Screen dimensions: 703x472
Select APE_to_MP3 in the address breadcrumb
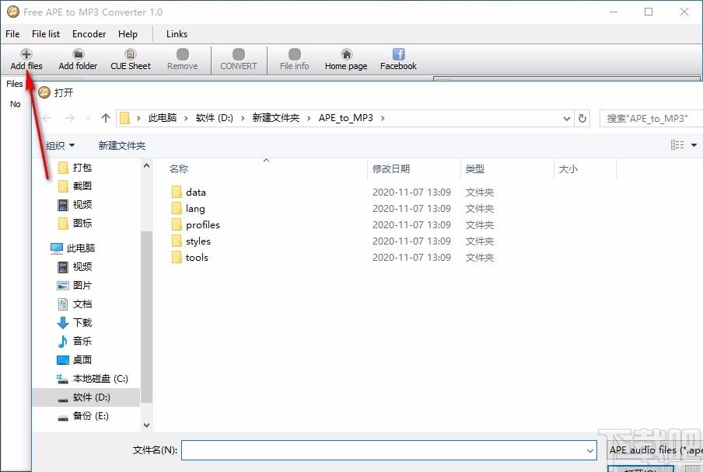coord(346,118)
